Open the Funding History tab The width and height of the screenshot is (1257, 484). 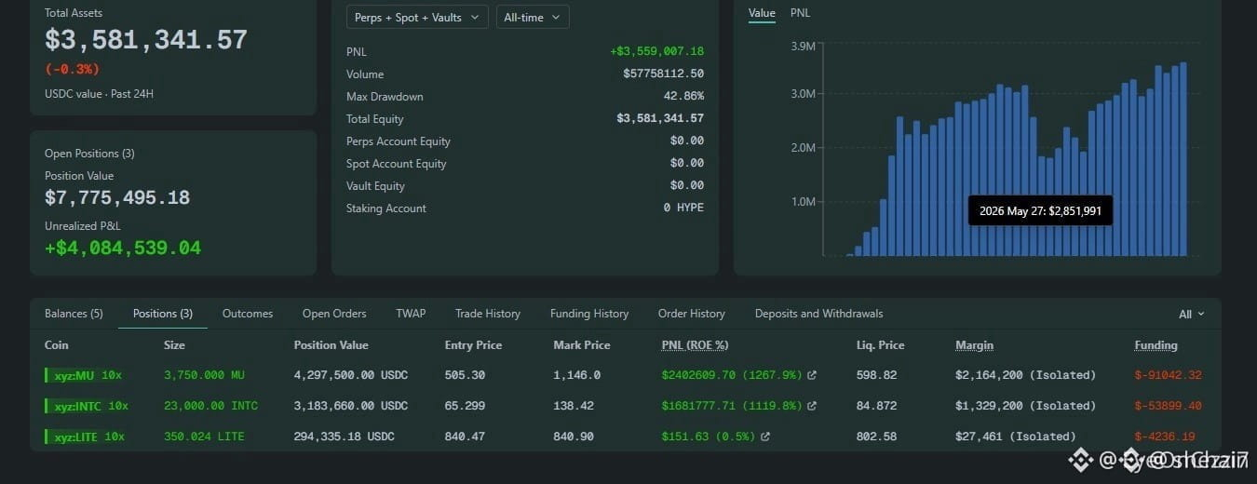click(589, 314)
